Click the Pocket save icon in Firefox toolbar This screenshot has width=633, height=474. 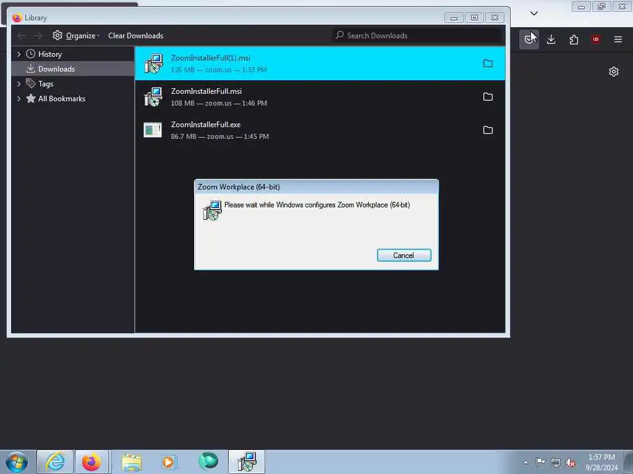(529, 39)
